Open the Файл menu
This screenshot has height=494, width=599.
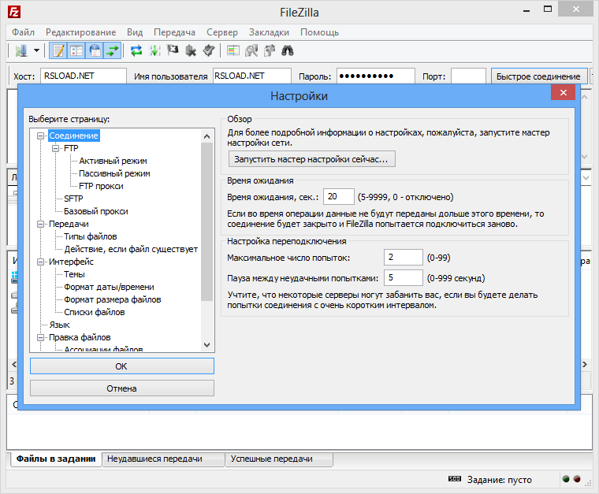[23, 32]
